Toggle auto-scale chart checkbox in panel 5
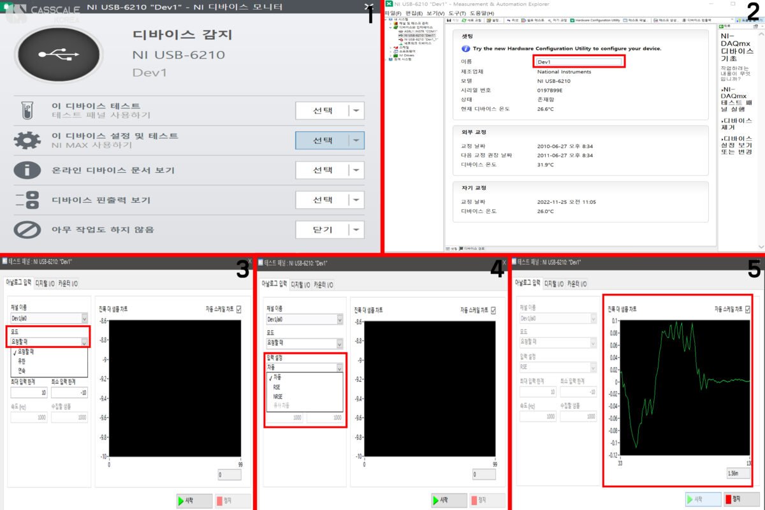The width and height of the screenshot is (765, 510). click(x=748, y=309)
